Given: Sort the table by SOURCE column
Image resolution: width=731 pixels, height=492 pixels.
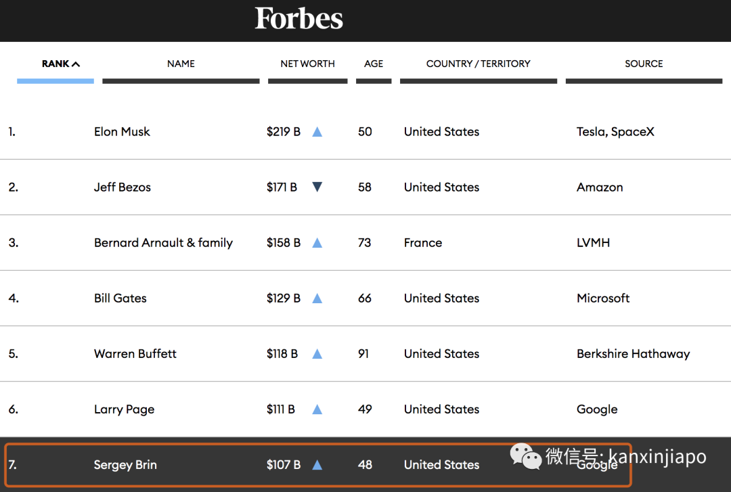Looking at the screenshot, I should pos(644,64).
